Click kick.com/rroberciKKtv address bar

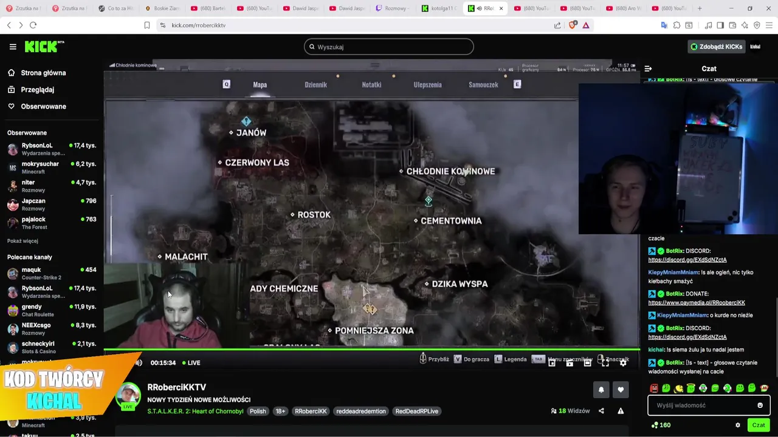coord(198,25)
